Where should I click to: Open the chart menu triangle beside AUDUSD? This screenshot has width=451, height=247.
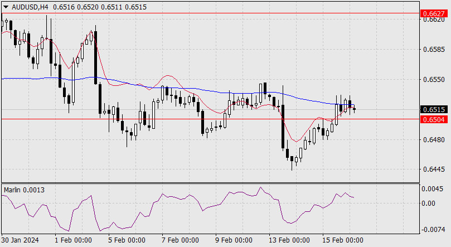coord(6,7)
